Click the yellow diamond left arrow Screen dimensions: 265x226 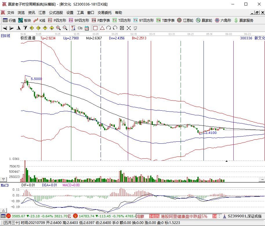tap(32, 28)
